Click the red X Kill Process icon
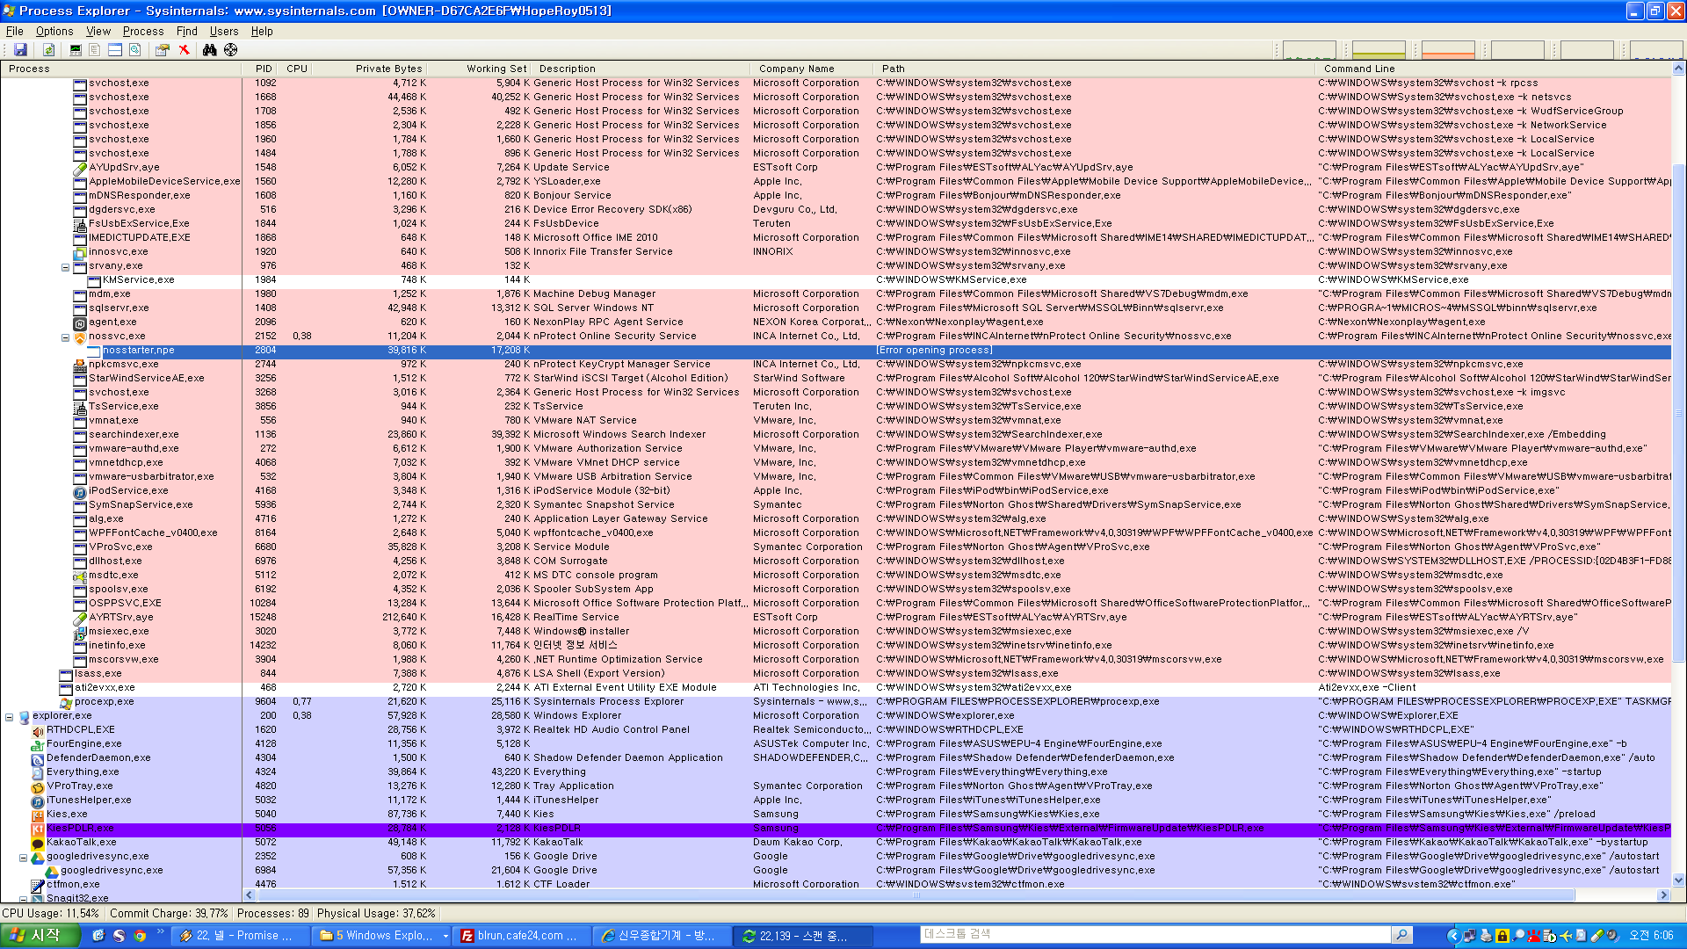This screenshot has height=949, width=1687. 185,50
